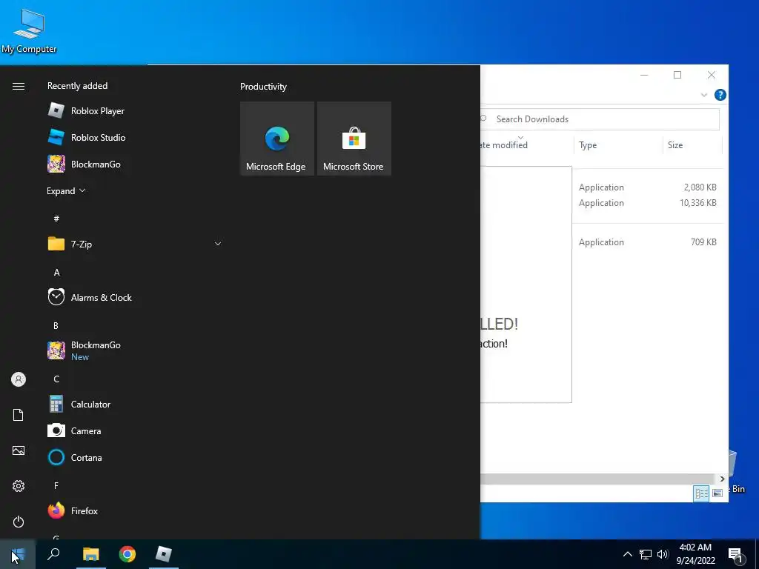759x569 pixels.
Task: Jump to letter B app group
Action: click(x=56, y=326)
